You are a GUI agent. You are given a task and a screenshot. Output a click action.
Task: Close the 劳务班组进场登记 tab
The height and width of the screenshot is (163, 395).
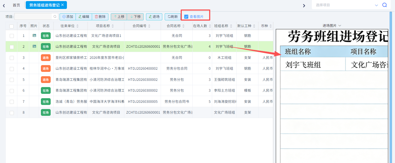[63, 5]
